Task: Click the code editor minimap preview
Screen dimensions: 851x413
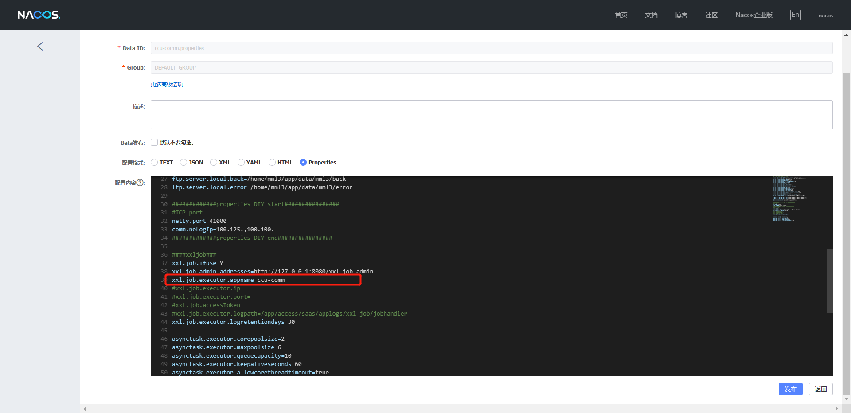Action: [789, 199]
